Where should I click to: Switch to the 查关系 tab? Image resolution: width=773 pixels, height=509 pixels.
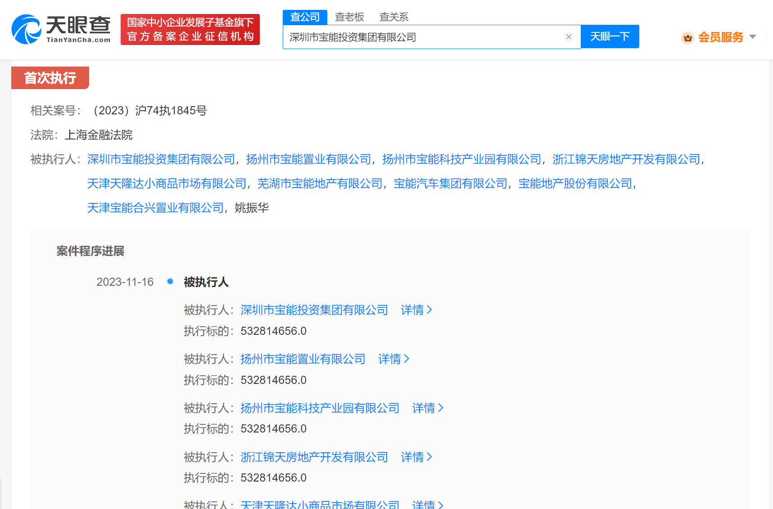(394, 17)
